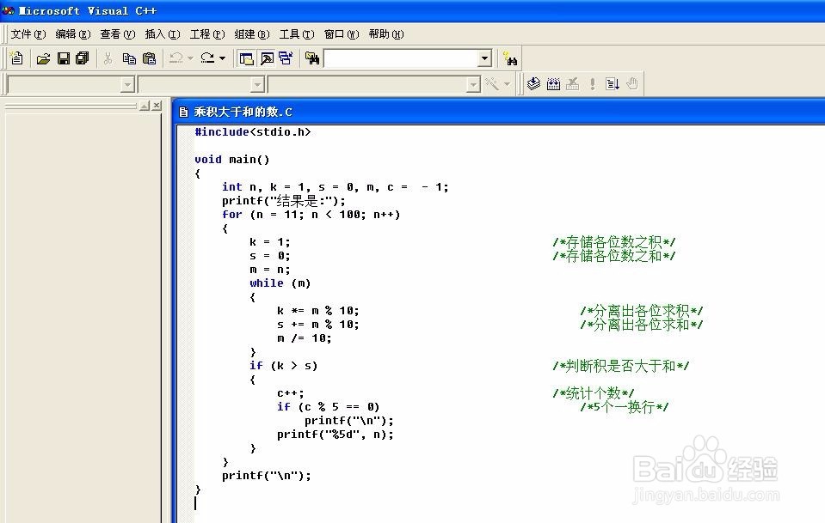
Task: Open the 查看(V) menu
Action: pyautogui.click(x=118, y=34)
